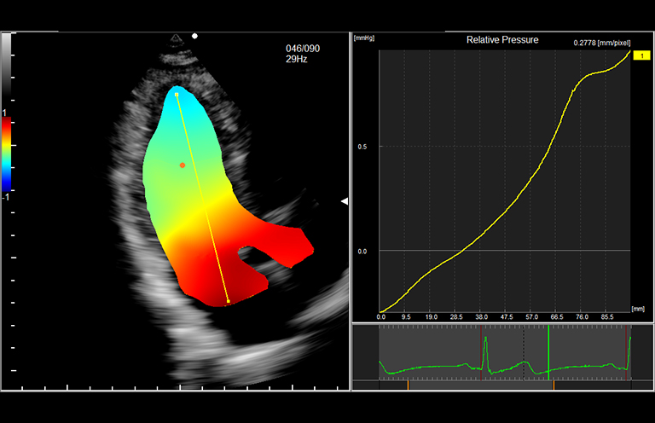Click the 0.2778 mm/pixel scale label

click(x=602, y=41)
